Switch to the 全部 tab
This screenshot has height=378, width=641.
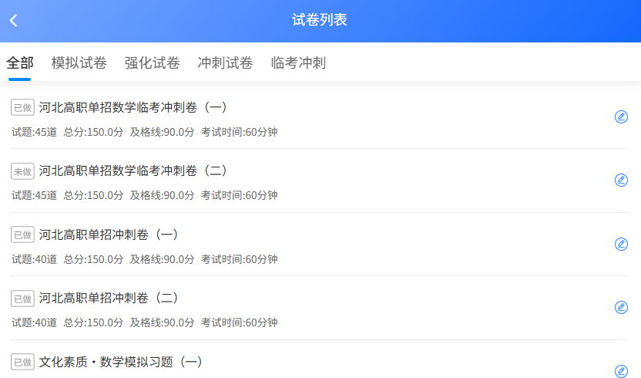click(x=20, y=63)
